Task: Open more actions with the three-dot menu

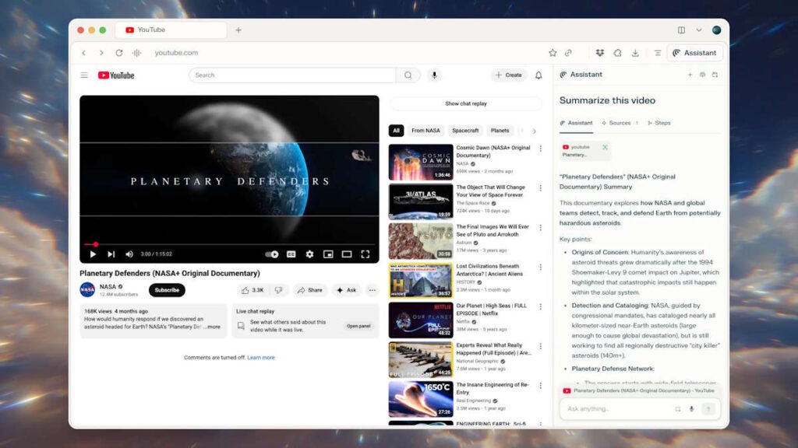Action: coord(373,290)
